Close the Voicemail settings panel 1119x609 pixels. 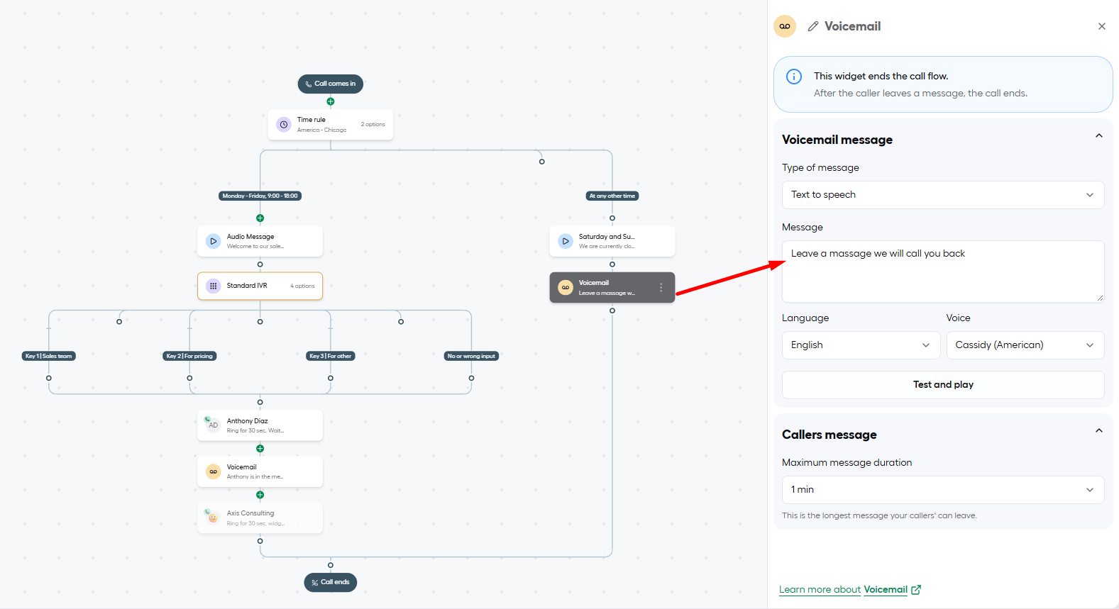pyautogui.click(x=1102, y=26)
